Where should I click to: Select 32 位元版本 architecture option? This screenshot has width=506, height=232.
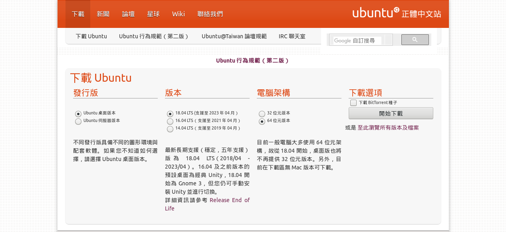(x=262, y=114)
